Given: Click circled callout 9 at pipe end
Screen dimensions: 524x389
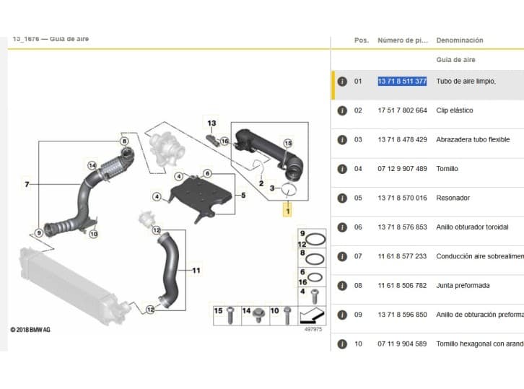Looking at the screenshot, I should click(x=39, y=233).
